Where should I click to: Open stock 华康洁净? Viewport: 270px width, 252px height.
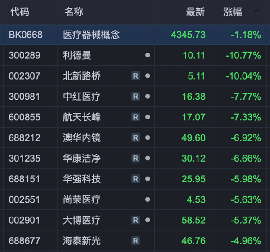pos(82,159)
